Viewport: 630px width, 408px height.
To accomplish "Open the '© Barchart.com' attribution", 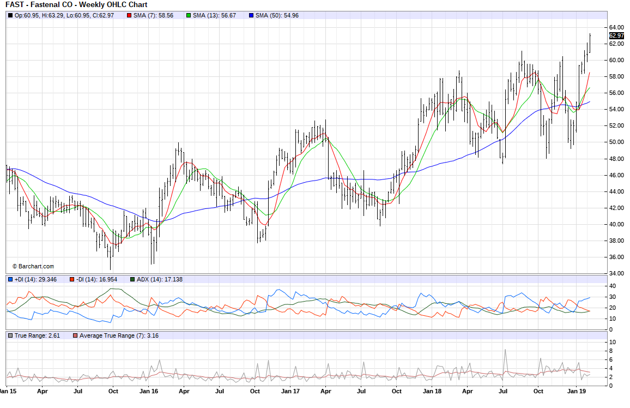I will (33, 267).
